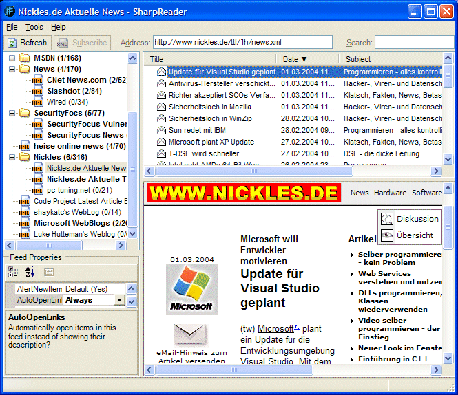This screenshot has height=395, width=458.
Task: Click the Subscribe XML button
Action: [x=83, y=43]
